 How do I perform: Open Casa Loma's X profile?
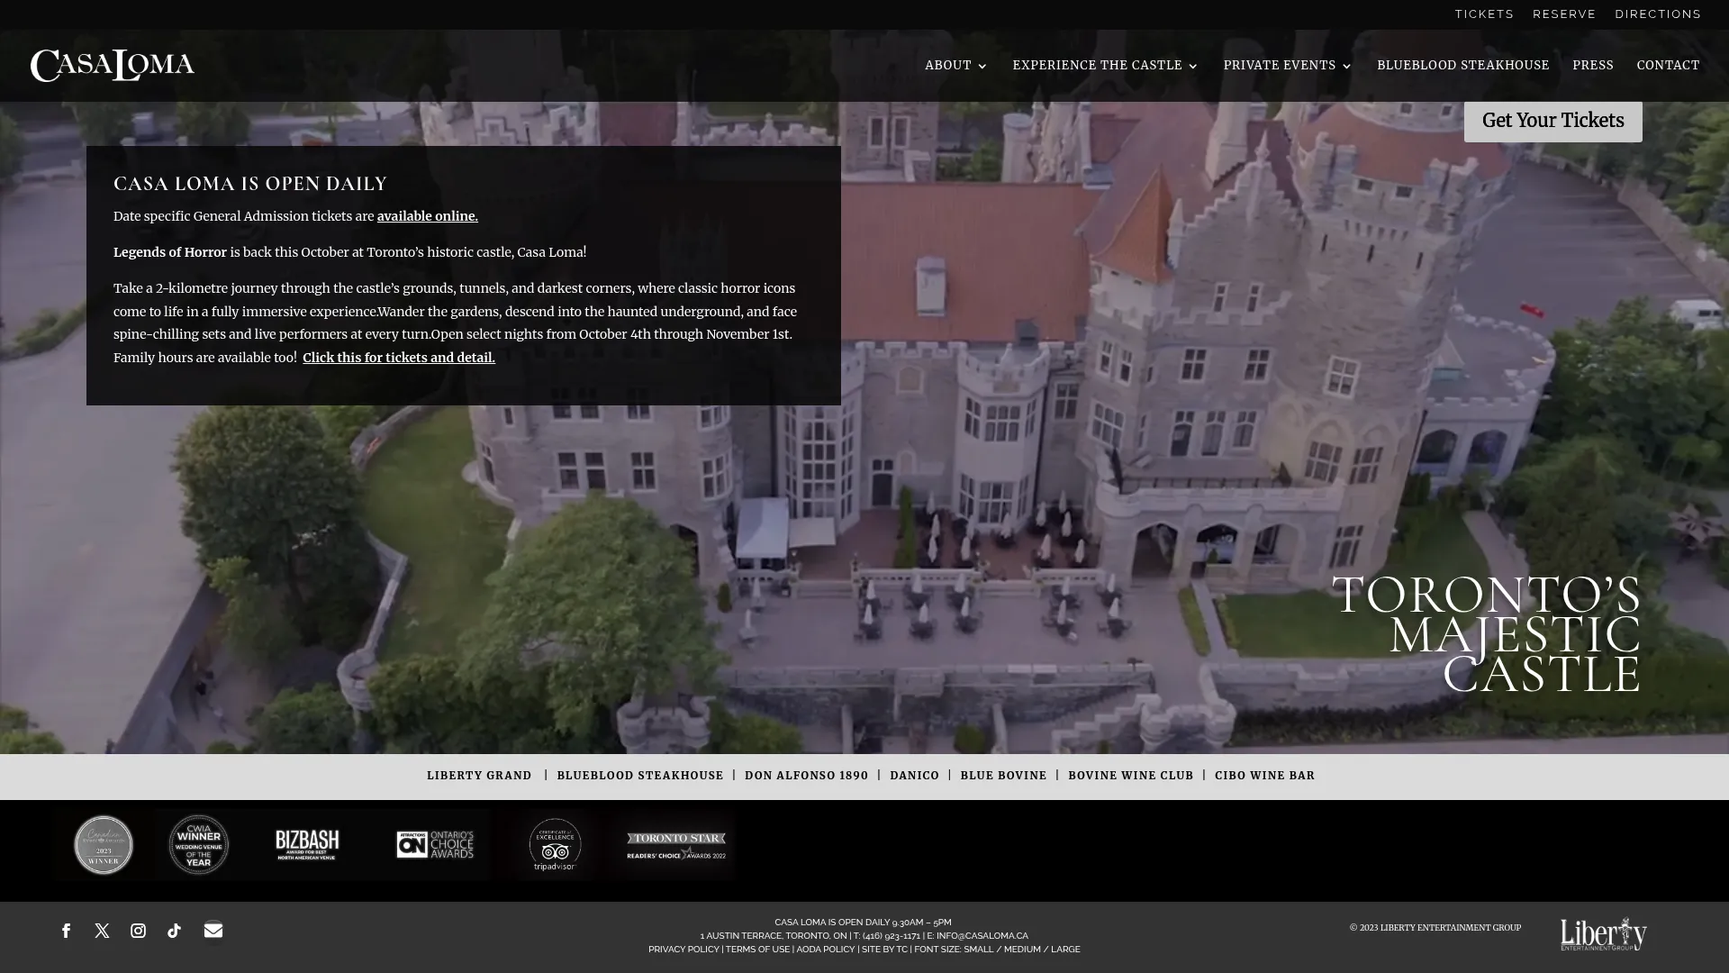pos(102,931)
